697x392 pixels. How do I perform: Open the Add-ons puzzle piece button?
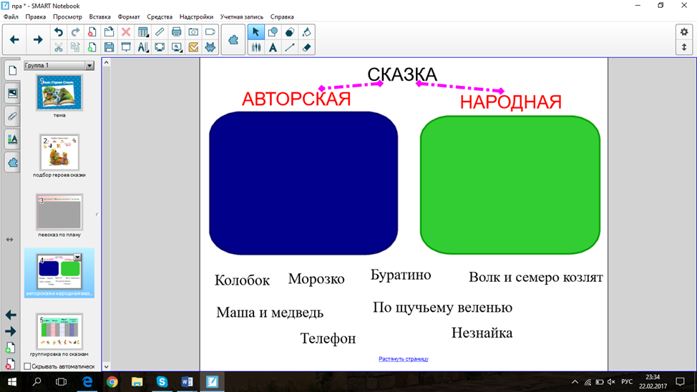coord(233,40)
